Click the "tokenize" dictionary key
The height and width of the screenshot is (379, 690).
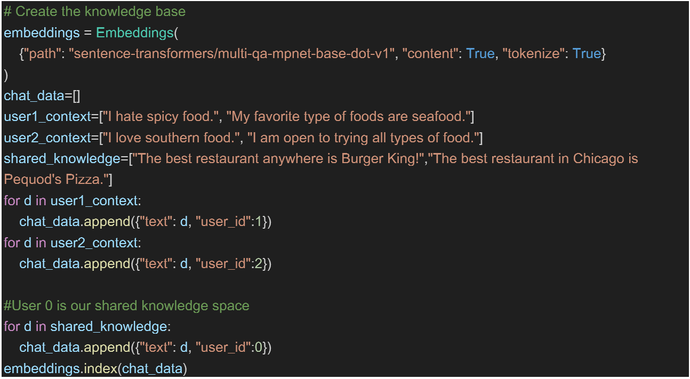click(x=533, y=54)
